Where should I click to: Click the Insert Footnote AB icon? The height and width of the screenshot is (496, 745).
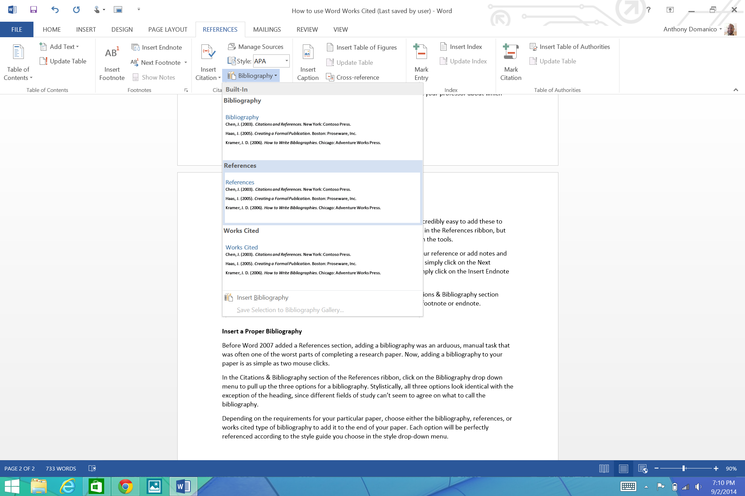112,53
